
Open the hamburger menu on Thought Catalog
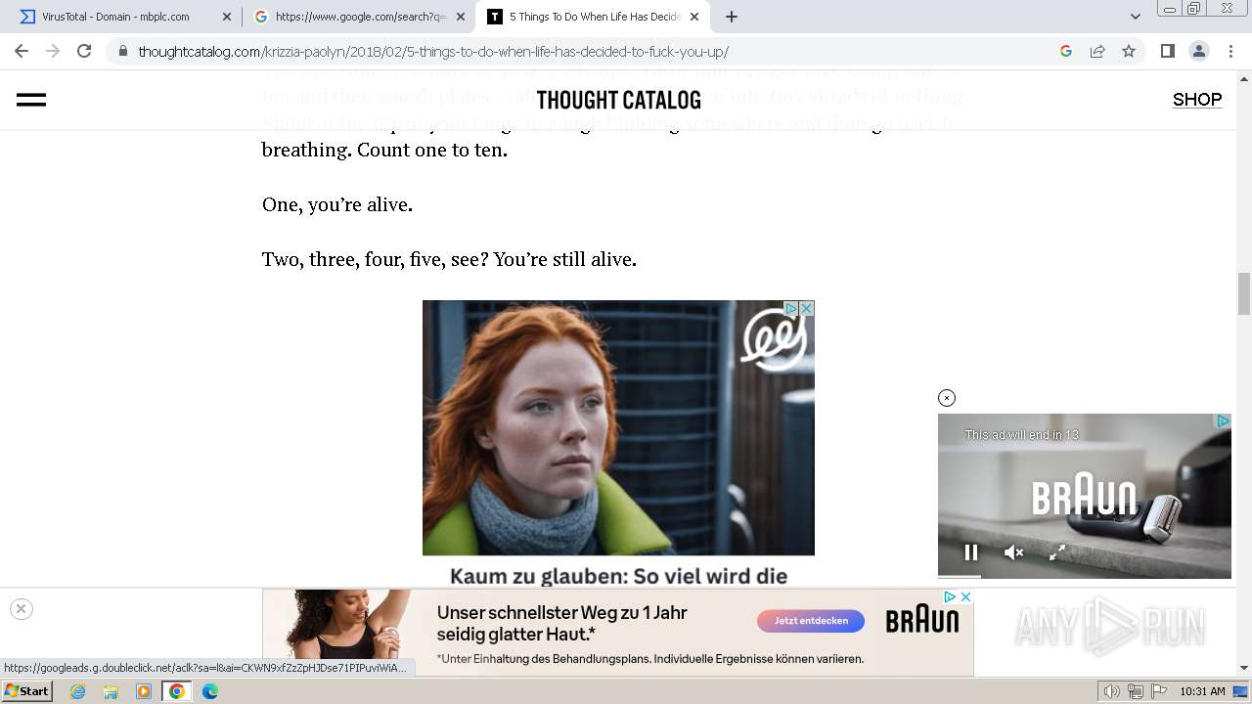coord(31,100)
